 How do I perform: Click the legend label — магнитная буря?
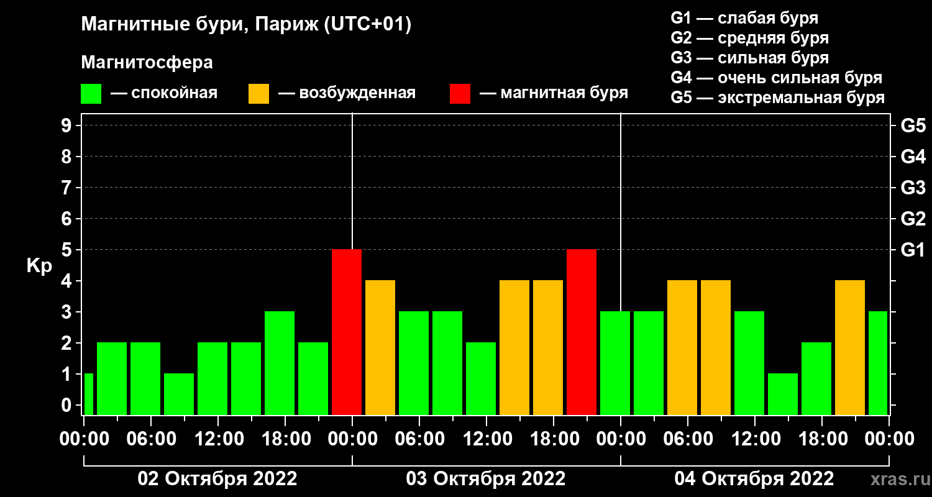554,93
